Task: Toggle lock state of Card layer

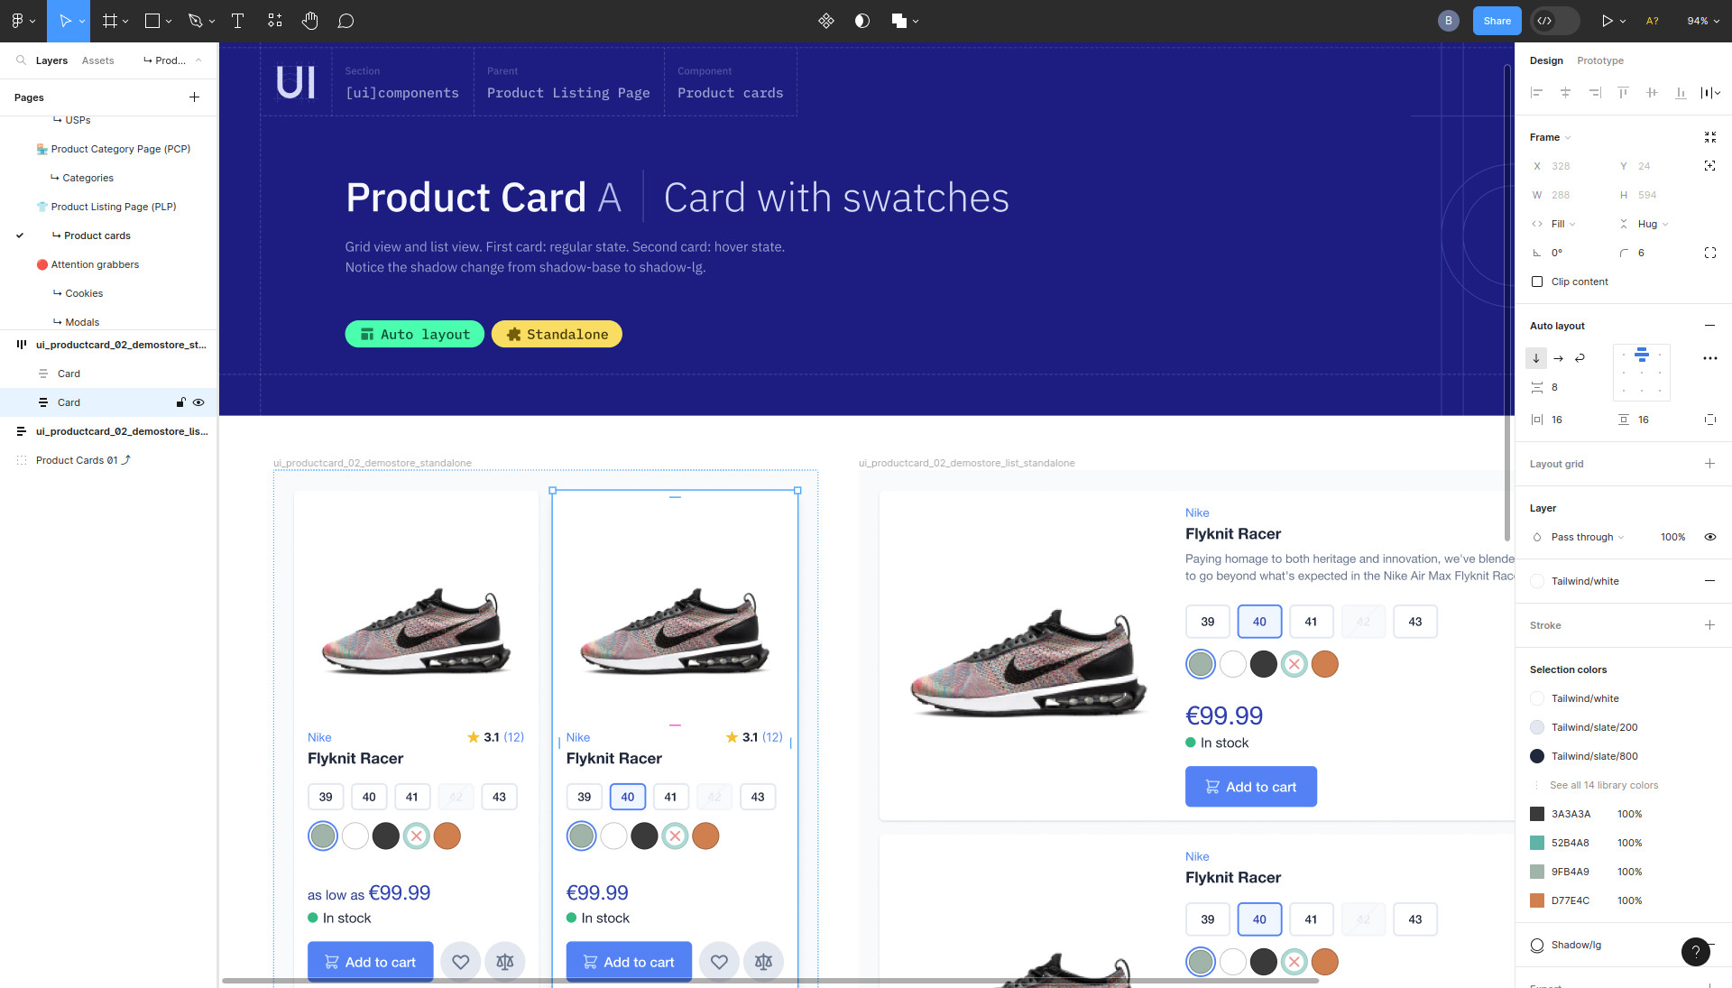Action: click(x=180, y=402)
